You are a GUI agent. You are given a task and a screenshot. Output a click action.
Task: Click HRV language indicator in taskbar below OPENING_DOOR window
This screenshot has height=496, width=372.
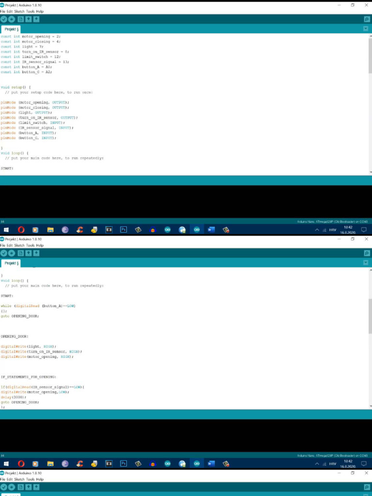coord(332,464)
